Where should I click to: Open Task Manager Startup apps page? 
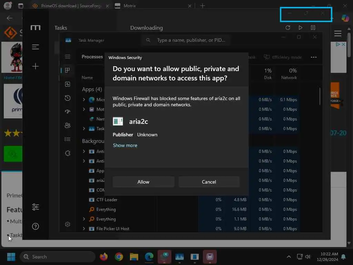coord(67,111)
